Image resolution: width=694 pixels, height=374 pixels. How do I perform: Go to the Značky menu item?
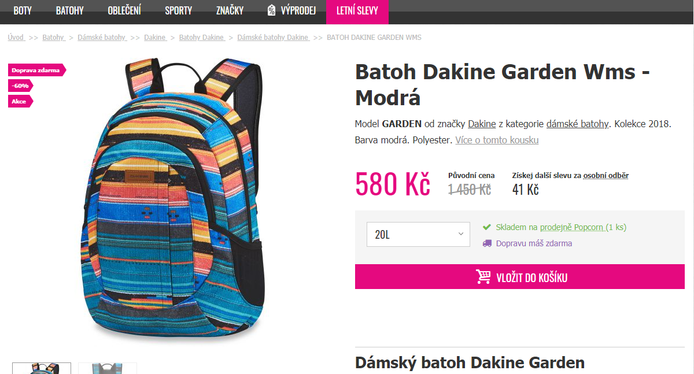(x=230, y=10)
